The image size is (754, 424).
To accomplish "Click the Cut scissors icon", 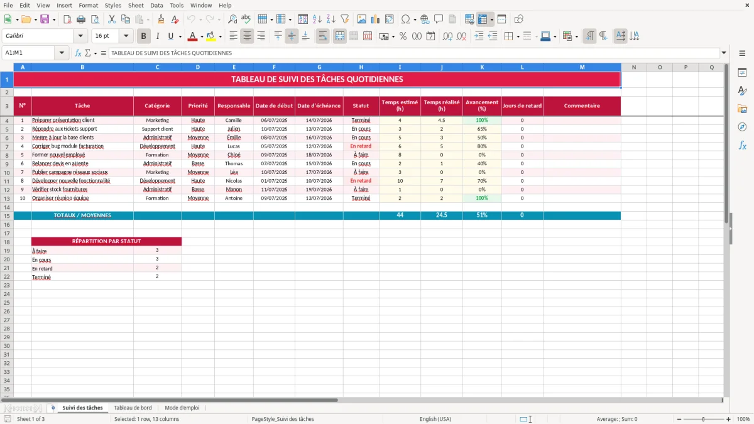I will (111, 19).
